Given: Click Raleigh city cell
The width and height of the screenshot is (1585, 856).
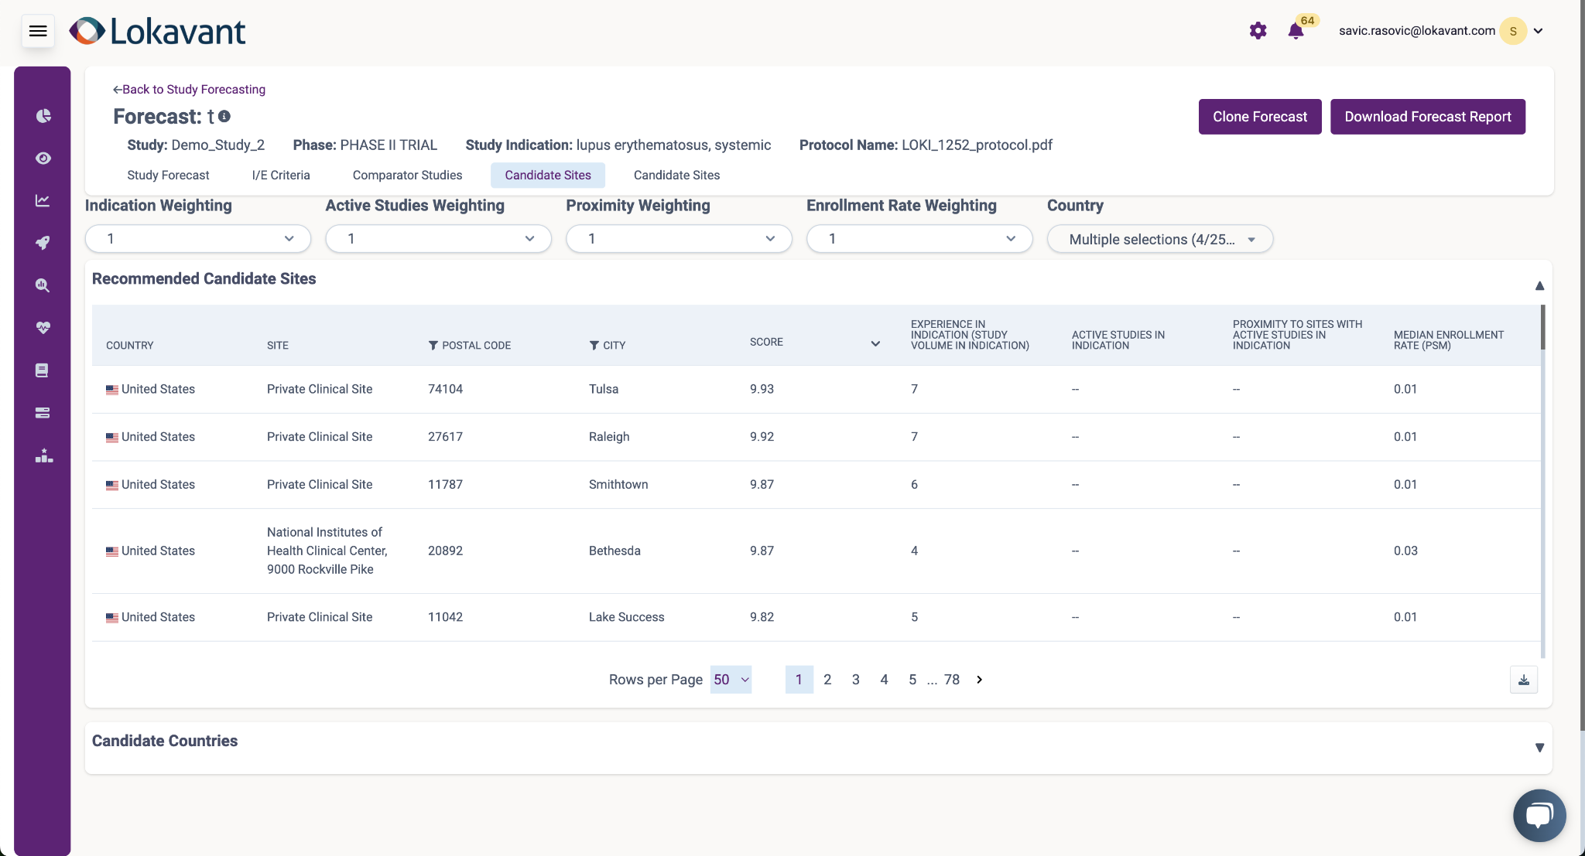Looking at the screenshot, I should (x=609, y=437).
